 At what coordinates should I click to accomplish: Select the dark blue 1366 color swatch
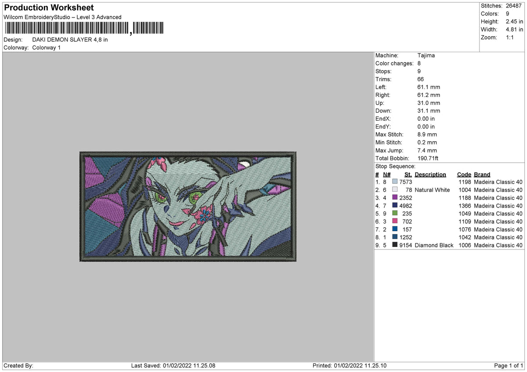tap(395, 206)
